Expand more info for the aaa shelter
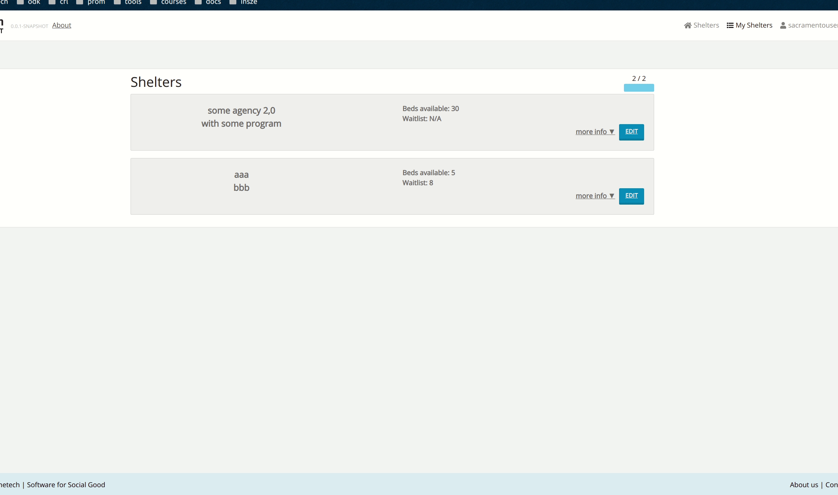 click(594, 196)
